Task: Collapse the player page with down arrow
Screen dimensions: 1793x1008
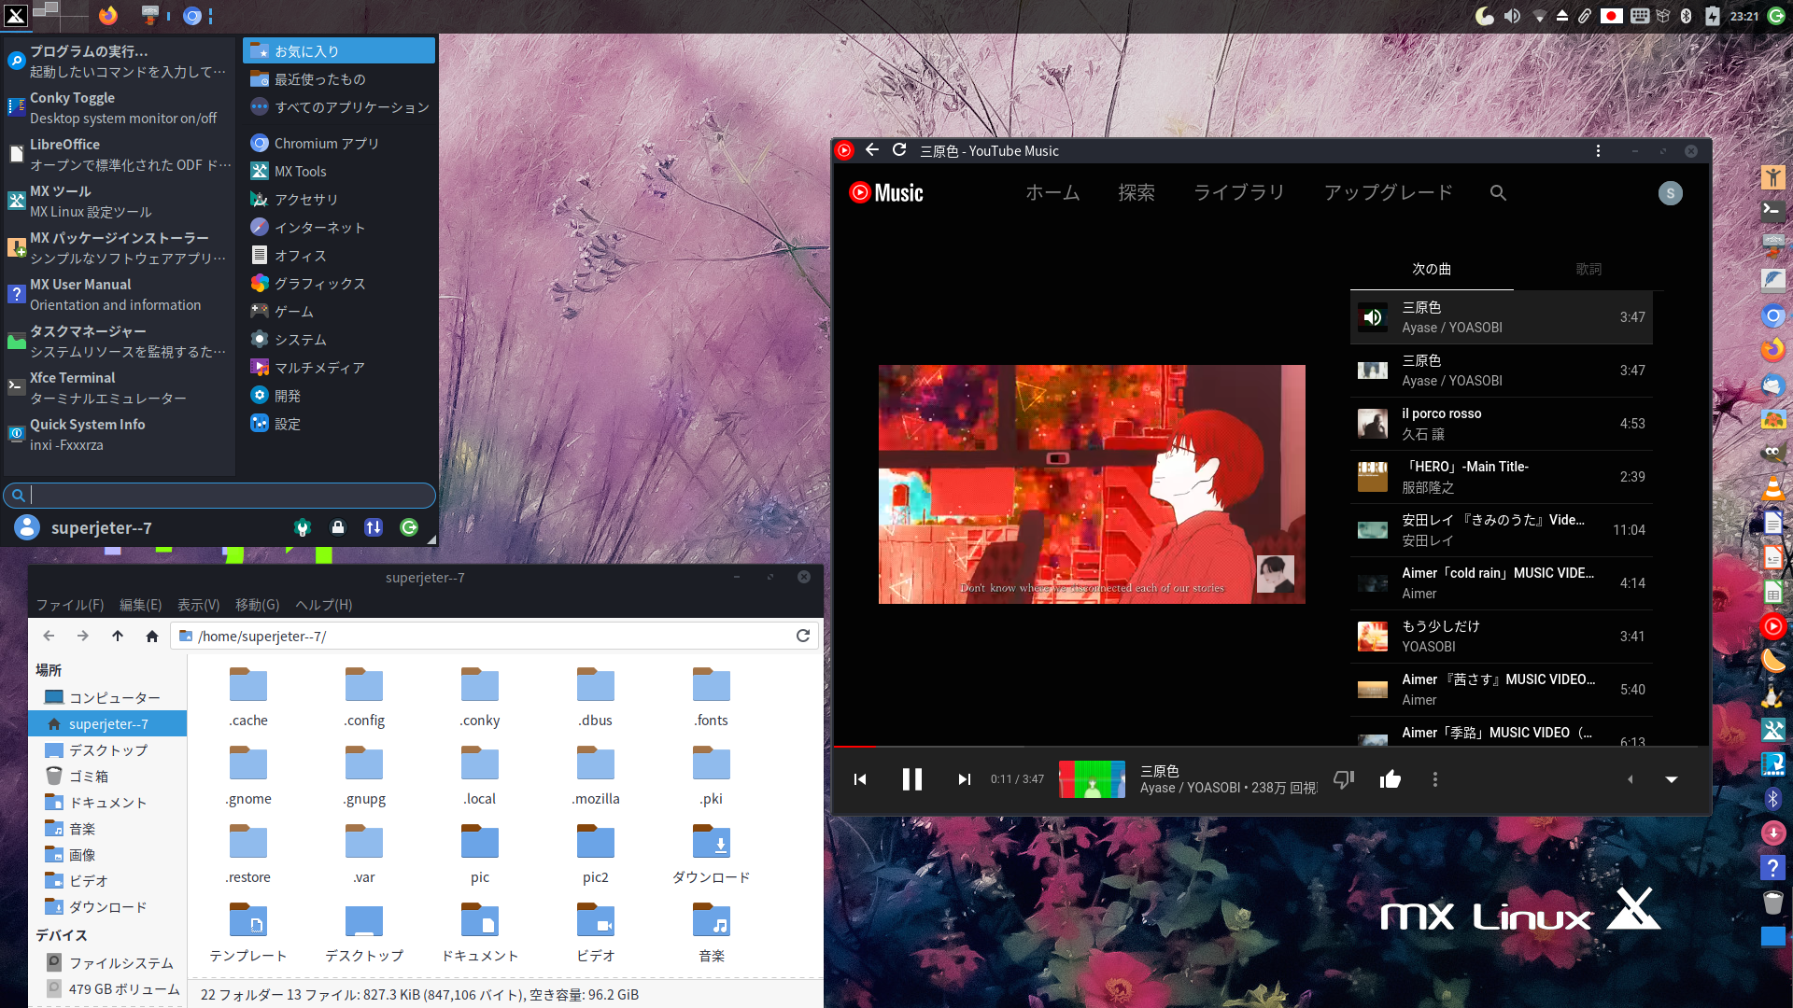Action: (x=1672, y=779)
